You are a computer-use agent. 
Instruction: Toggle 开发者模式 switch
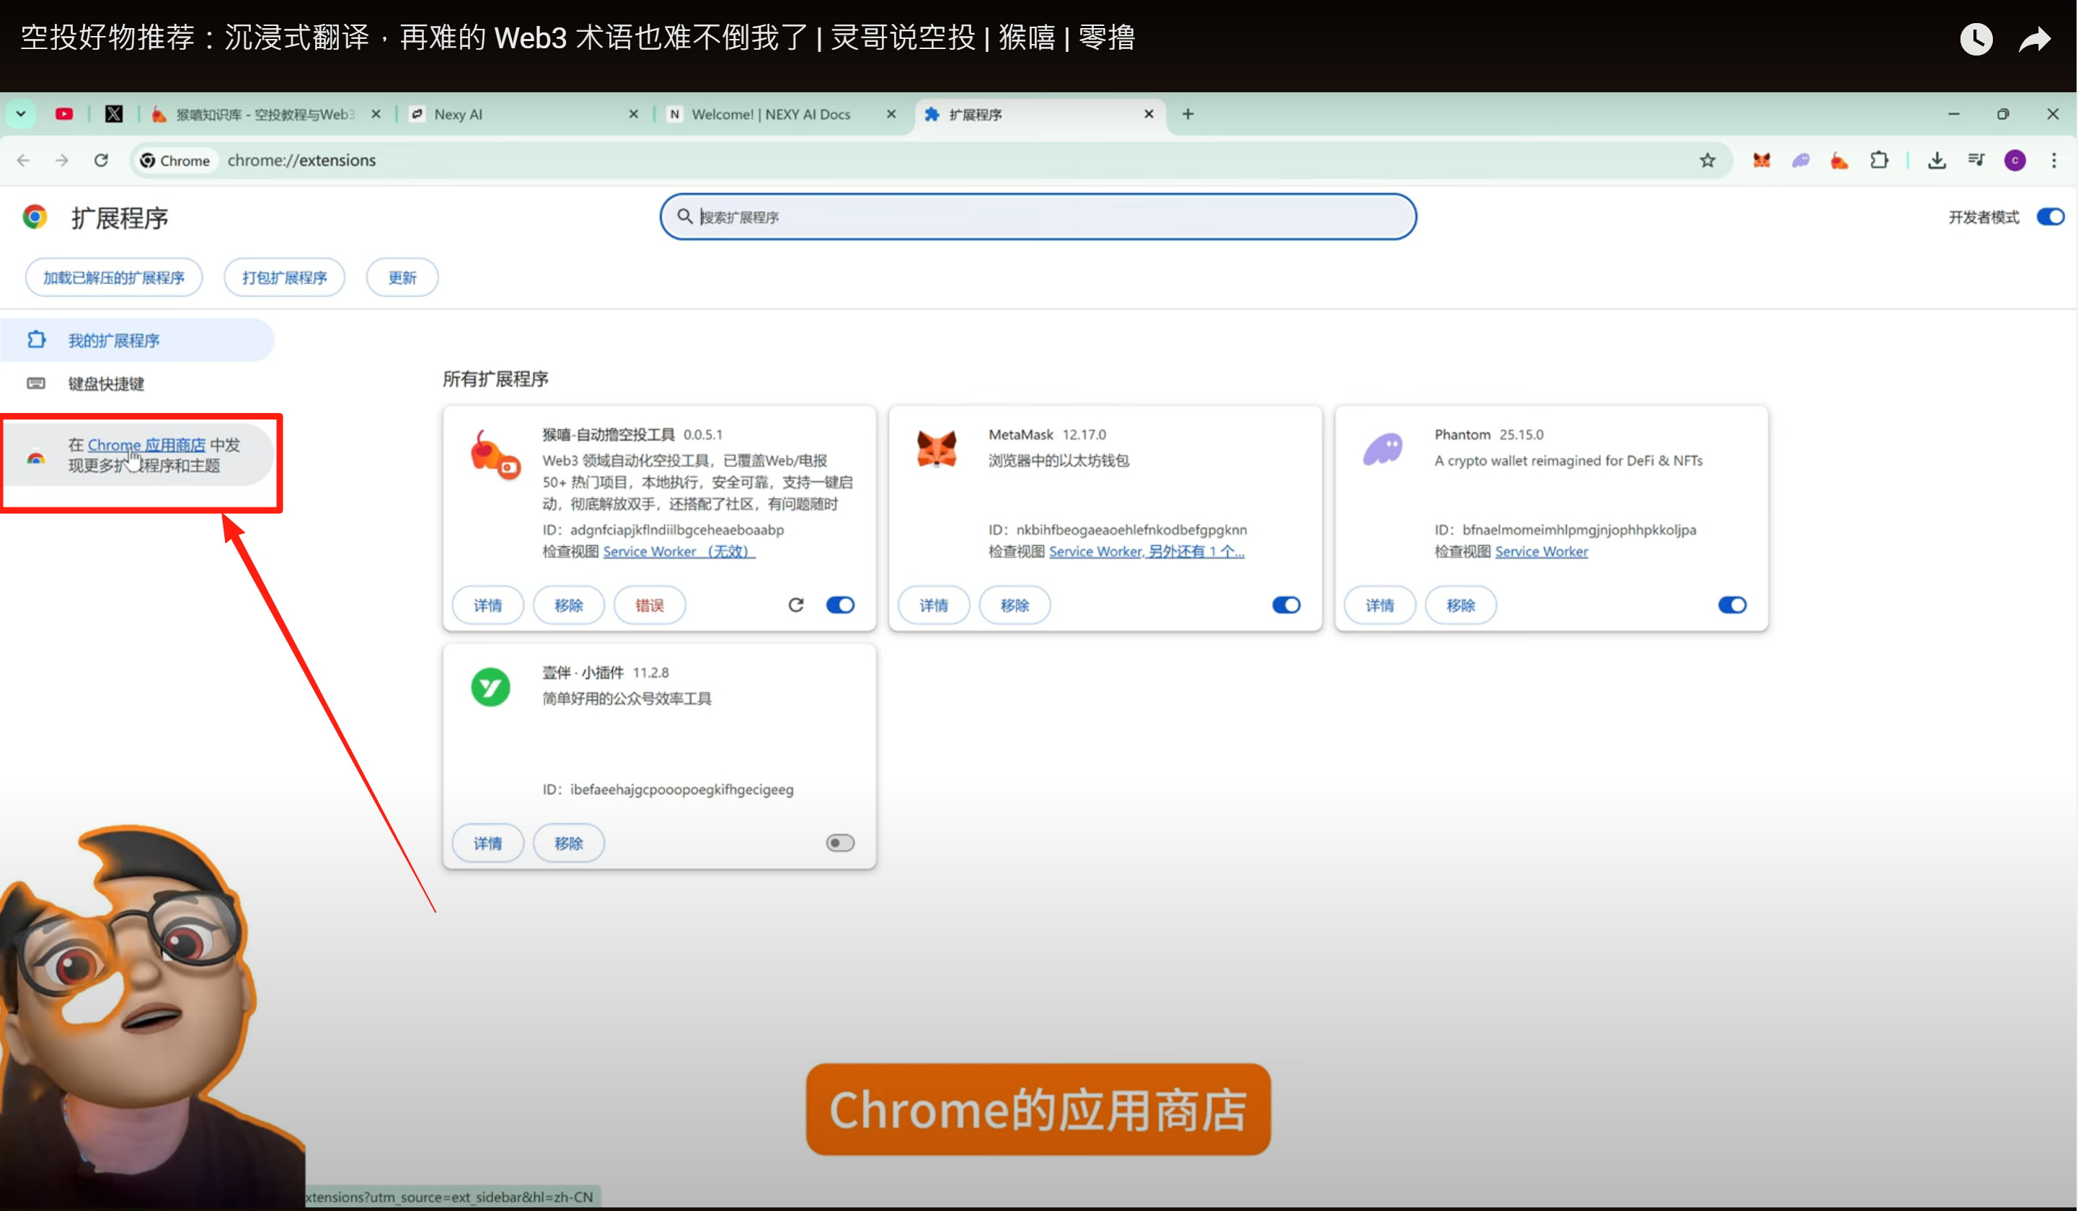(2050, 217)
